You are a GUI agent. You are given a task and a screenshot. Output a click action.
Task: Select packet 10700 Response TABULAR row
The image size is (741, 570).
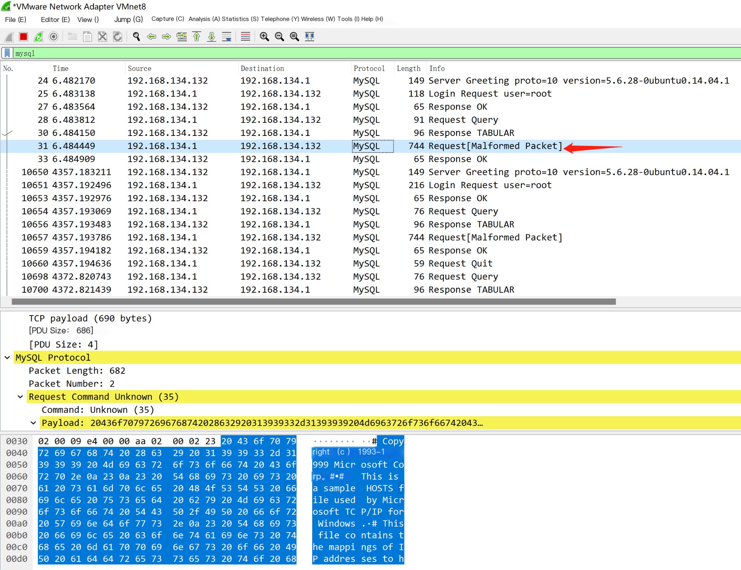(x=370, y=290)
